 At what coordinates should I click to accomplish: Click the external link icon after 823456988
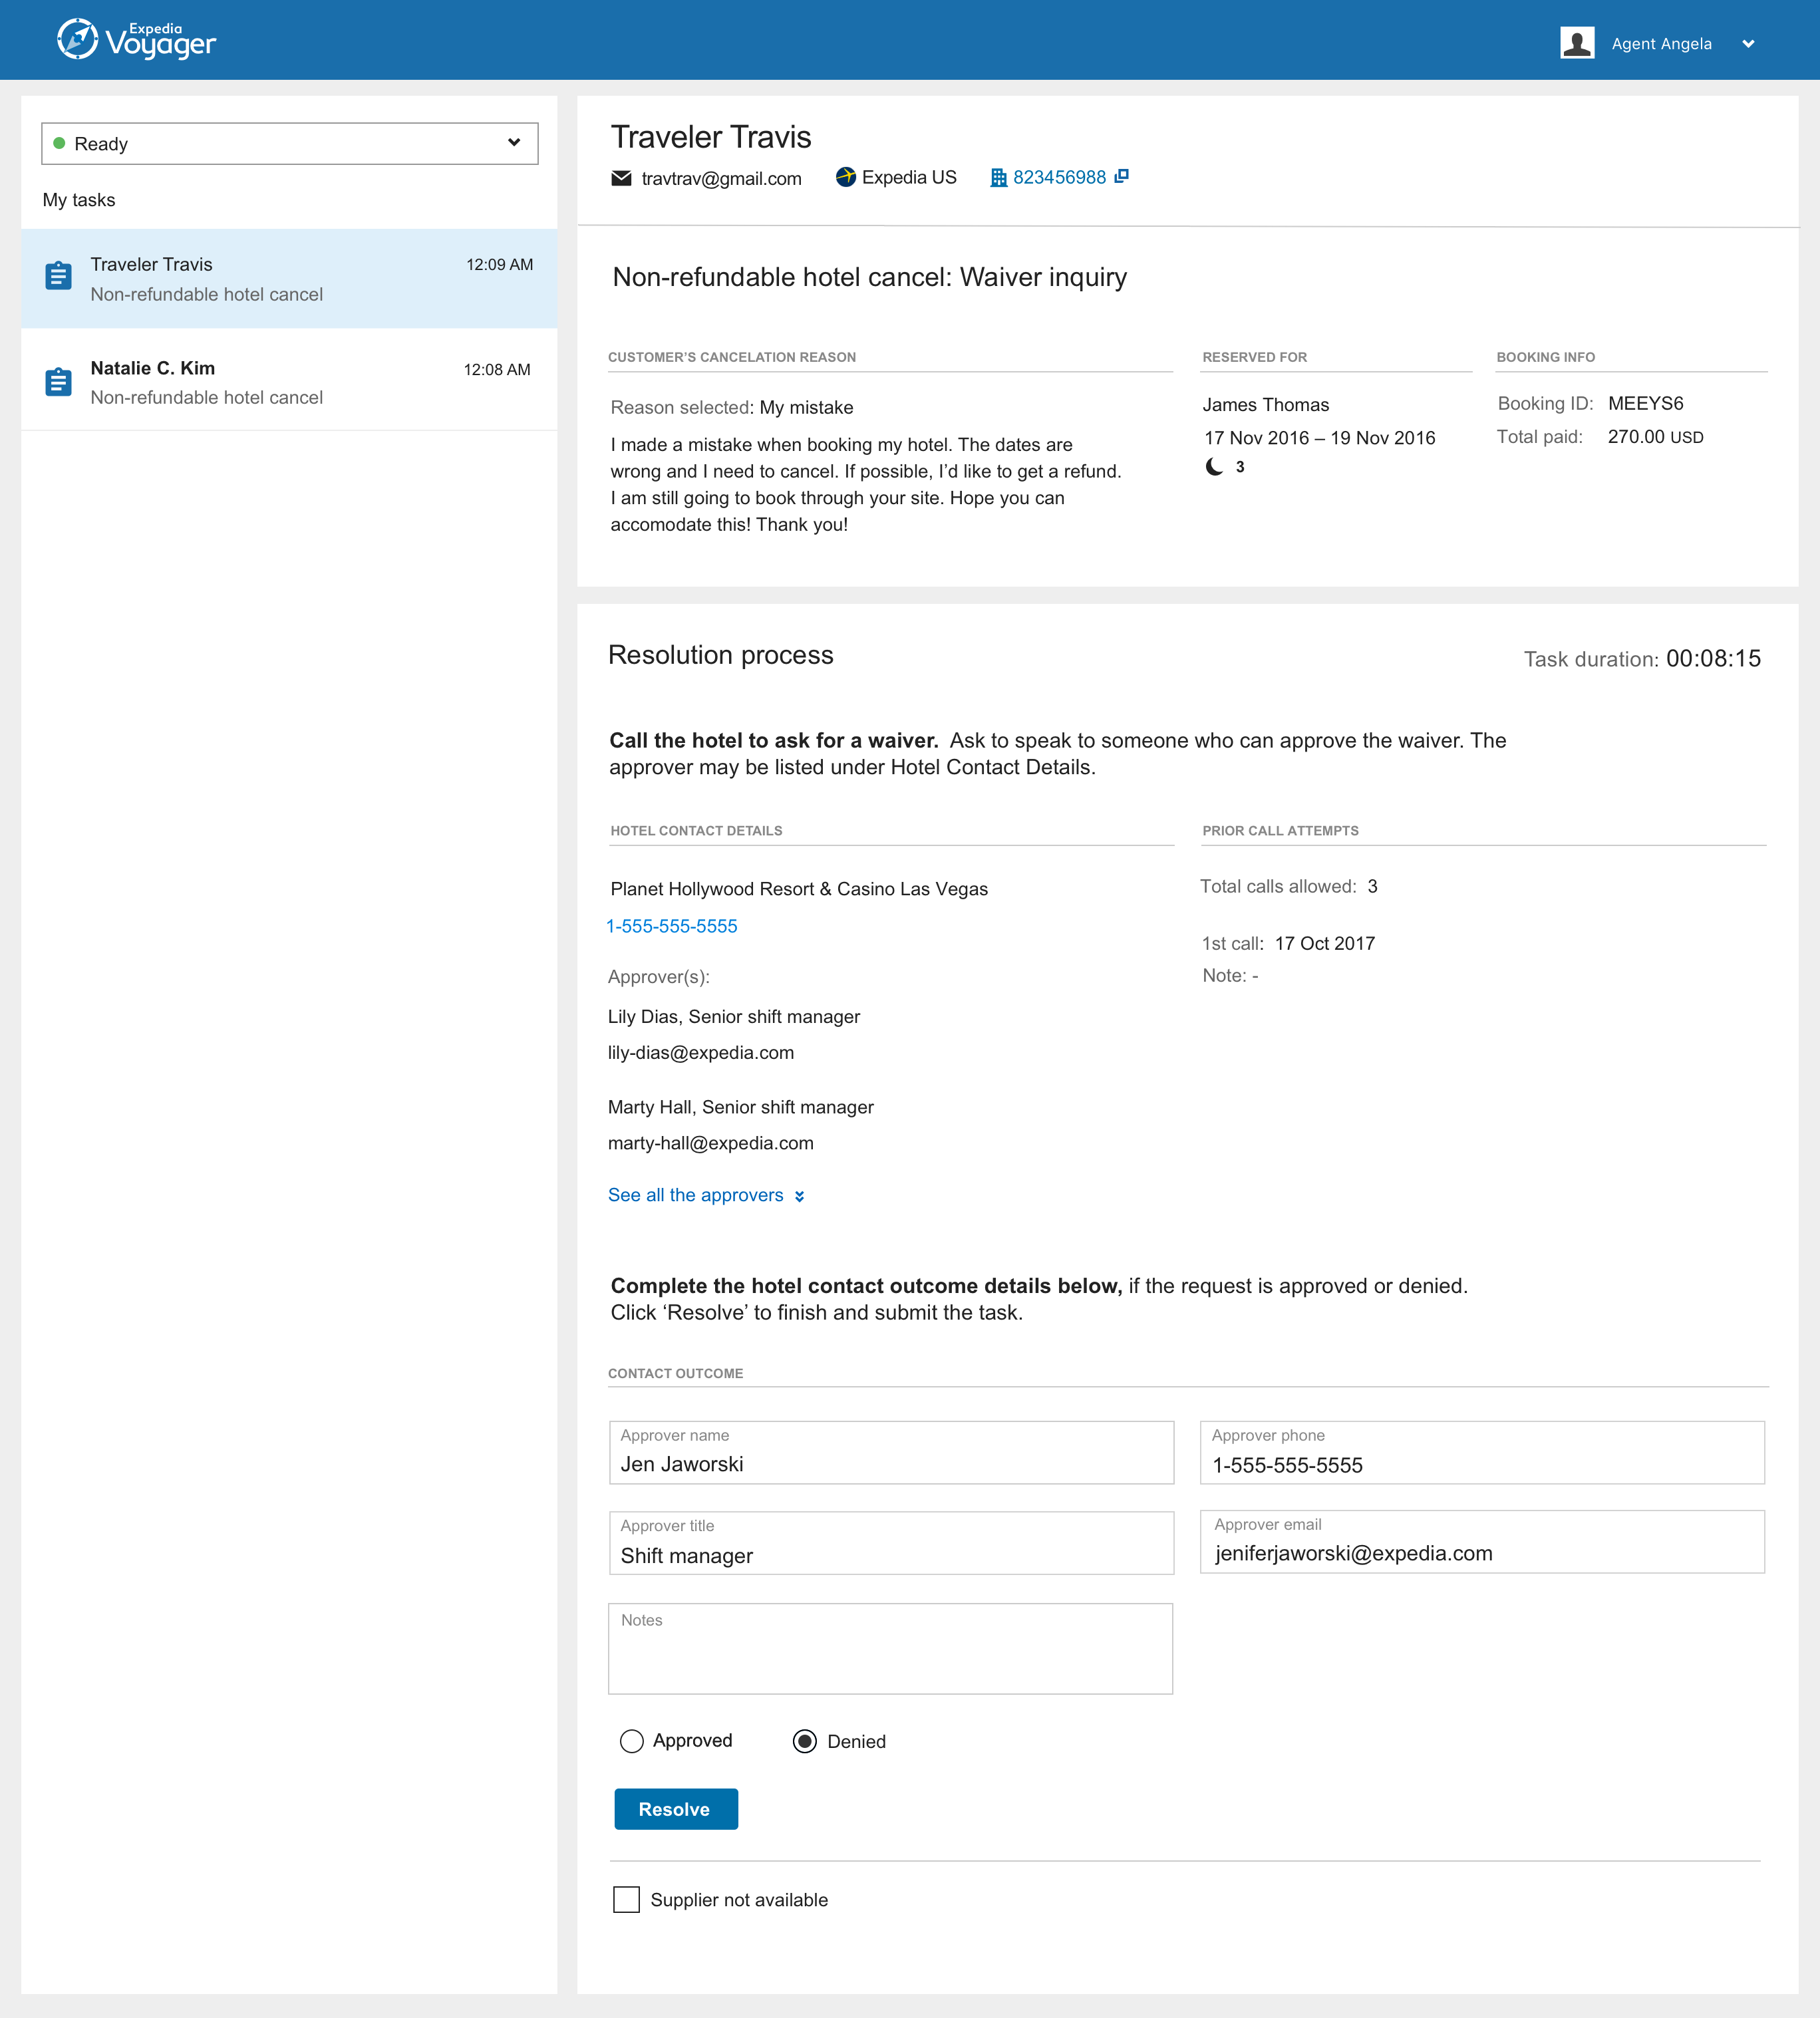pyautogui.click(x=1121, y=176)
